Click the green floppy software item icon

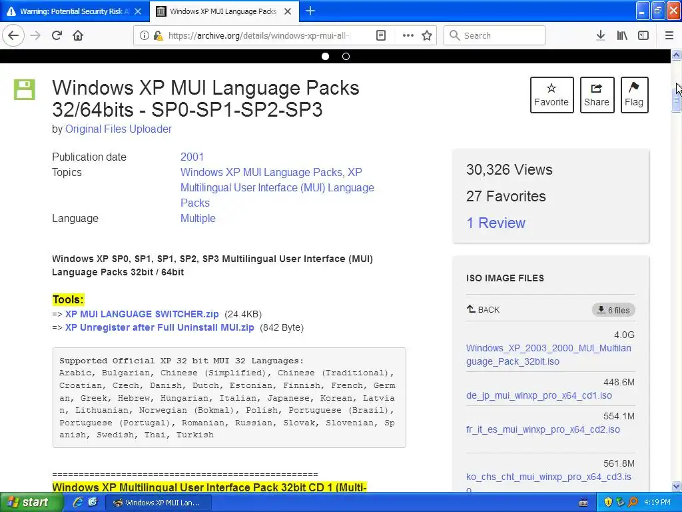(x=25, y=90)
